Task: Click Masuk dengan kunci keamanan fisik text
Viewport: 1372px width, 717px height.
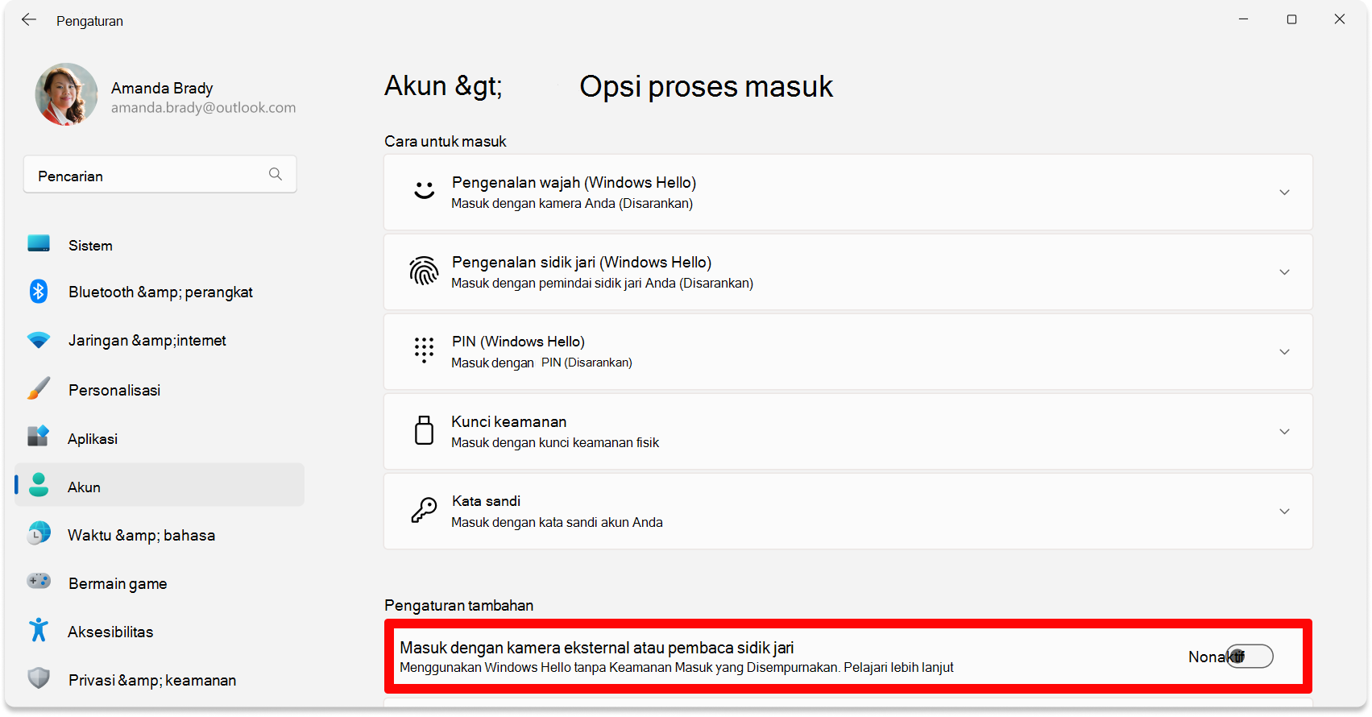Action: point(555,442)
